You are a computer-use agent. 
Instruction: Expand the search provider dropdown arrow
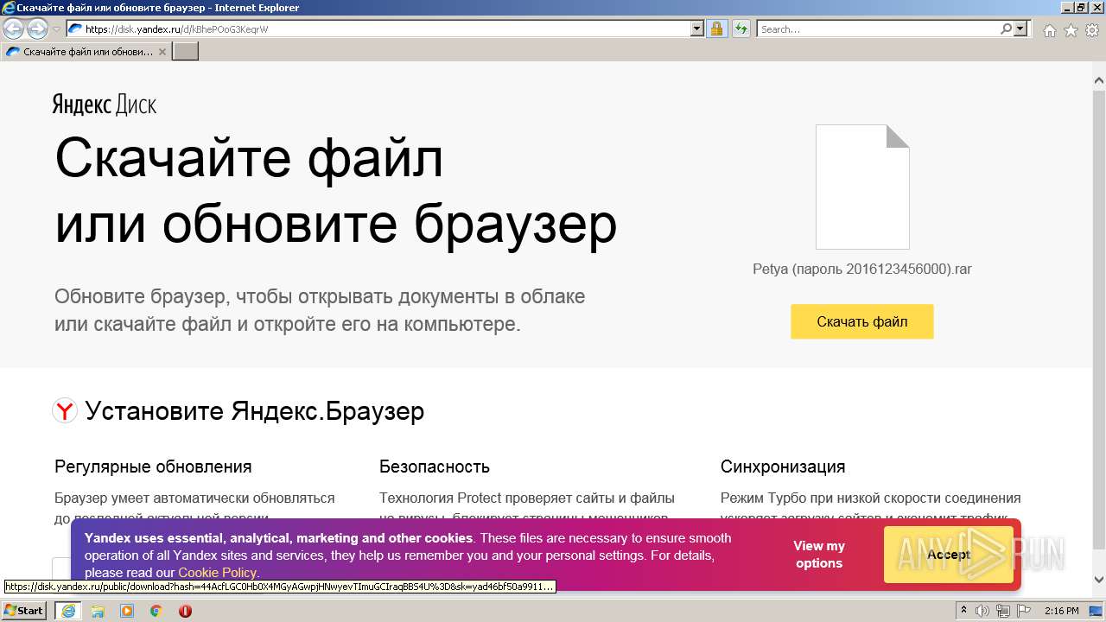click(x=1020, y=29)
